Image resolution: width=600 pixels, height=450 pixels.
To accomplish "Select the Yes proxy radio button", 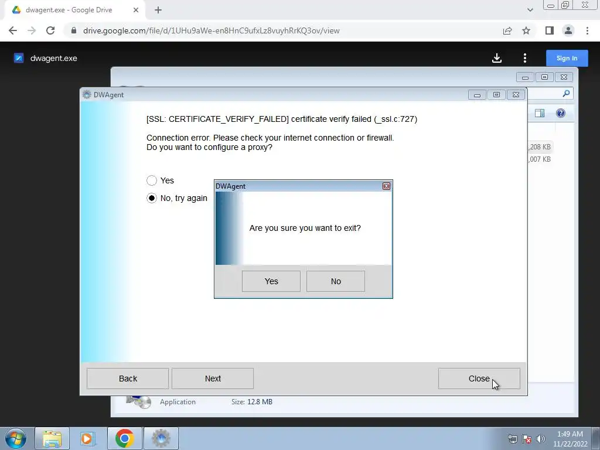I will tap(152, 180).
